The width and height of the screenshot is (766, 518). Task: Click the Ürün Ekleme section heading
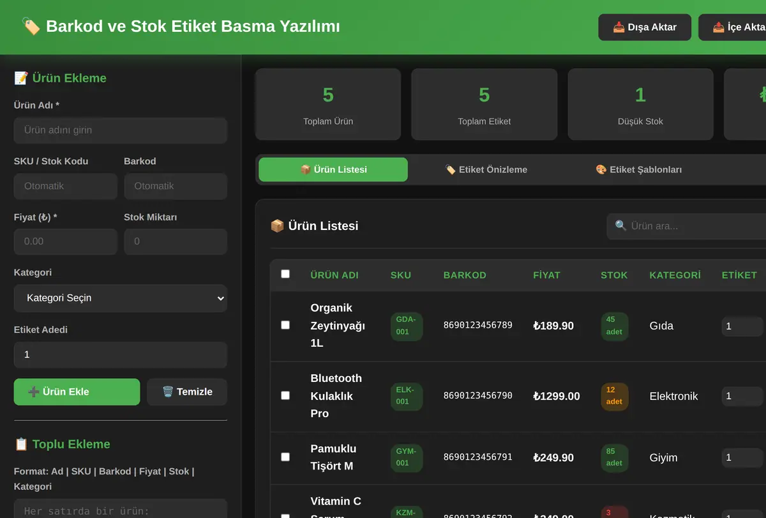point(60,78)
